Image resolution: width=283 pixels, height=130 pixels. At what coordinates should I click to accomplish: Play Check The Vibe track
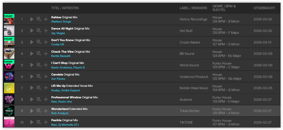[32, 54]
